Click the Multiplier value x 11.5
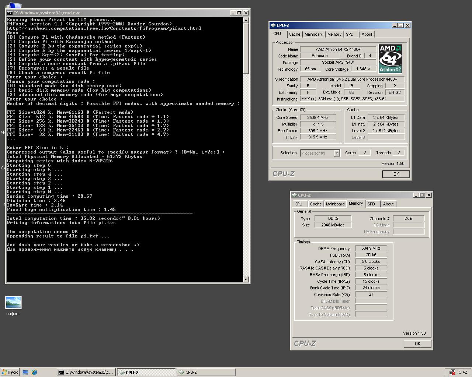This screenshot has height=377, width=472. pos(318,124)
